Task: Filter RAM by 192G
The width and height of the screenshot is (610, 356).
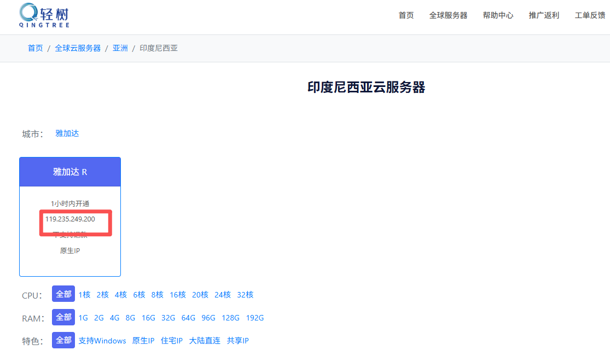Action: [255, 318]
